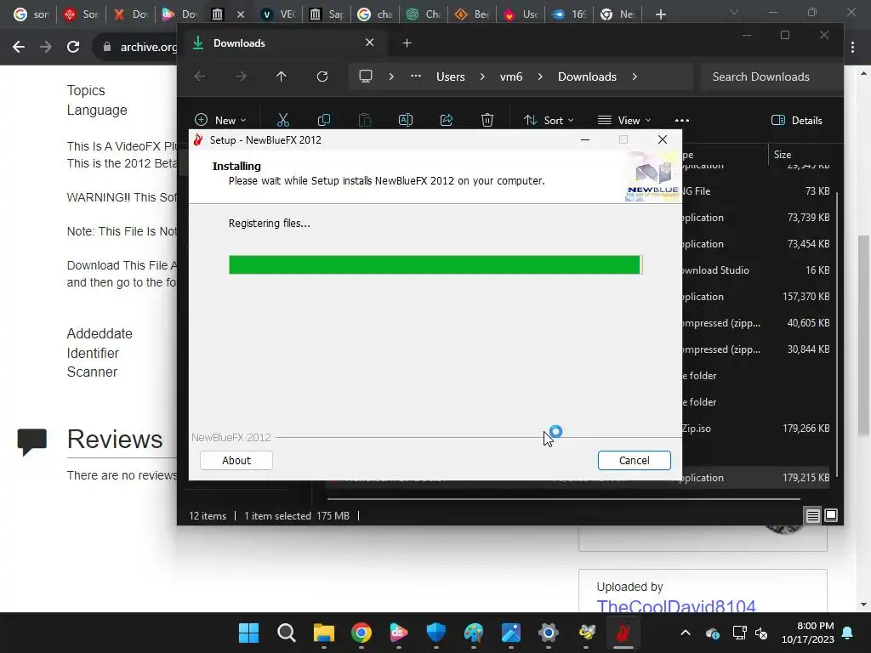Open Settings gear on the taskbar
871x653 pixels.
[549, 633]
